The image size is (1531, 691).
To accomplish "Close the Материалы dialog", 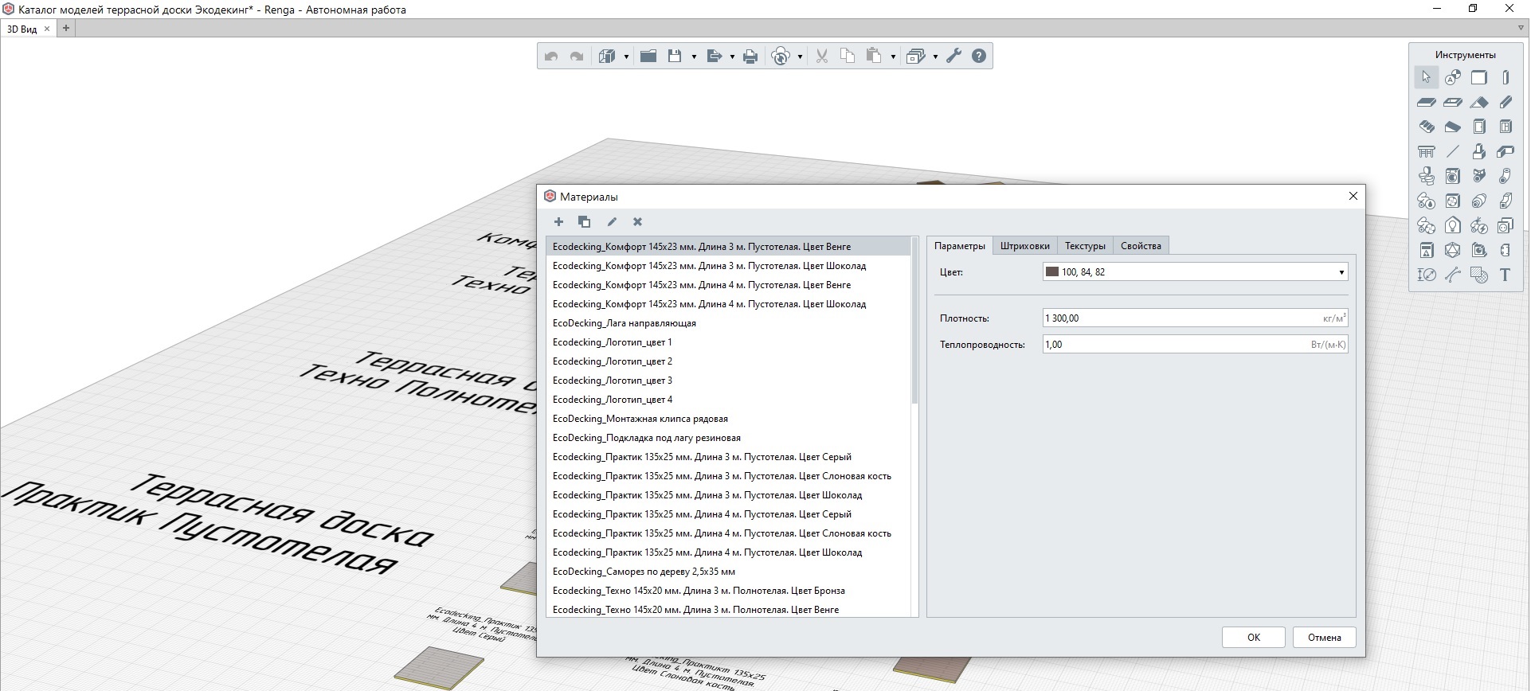I will [1353, 196].
